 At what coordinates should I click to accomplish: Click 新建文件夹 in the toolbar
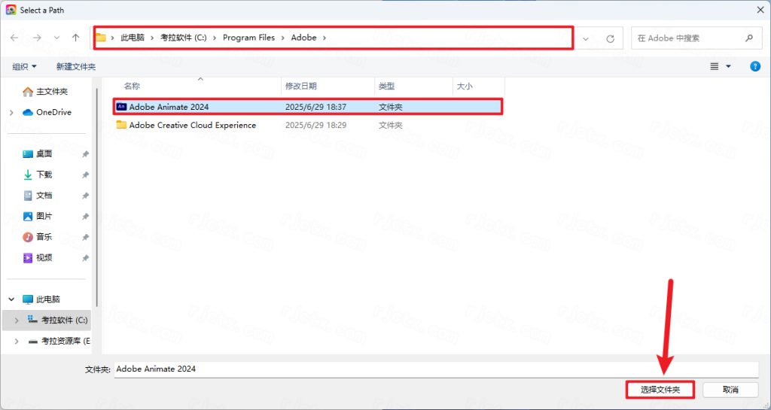[75, 67]
